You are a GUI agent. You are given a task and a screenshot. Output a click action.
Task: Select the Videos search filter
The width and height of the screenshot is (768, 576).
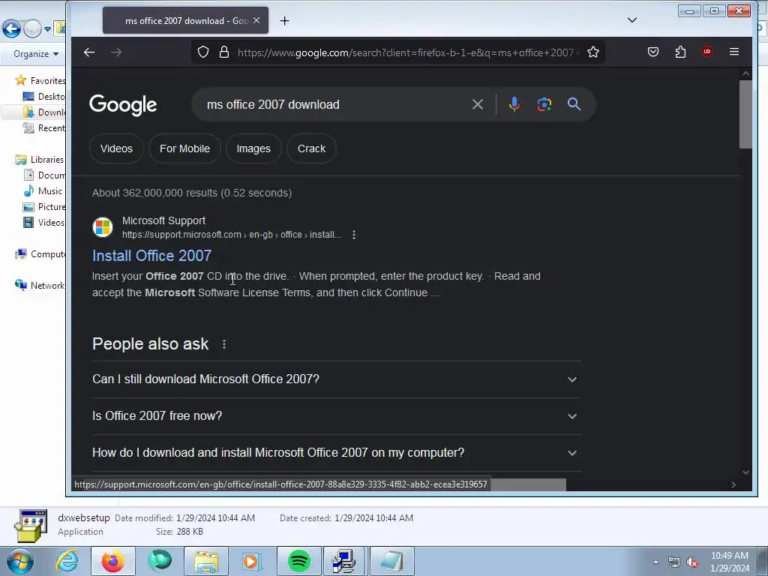coord(116,148)
